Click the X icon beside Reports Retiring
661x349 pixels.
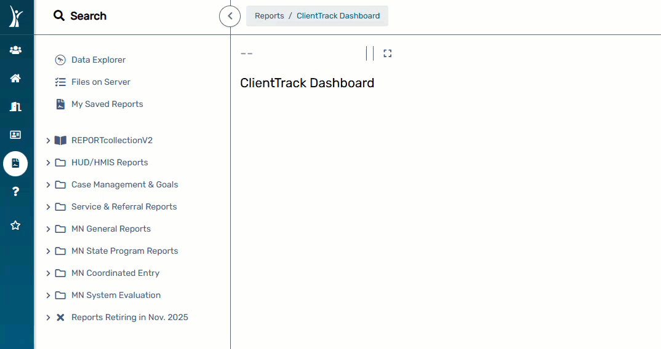[x=60, y=318]
